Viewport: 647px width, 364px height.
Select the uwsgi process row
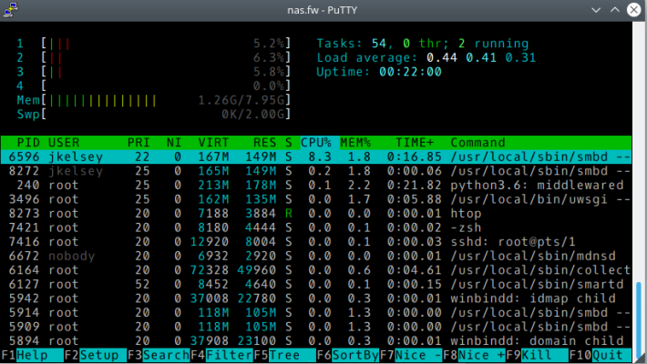(x=316, y=199)
